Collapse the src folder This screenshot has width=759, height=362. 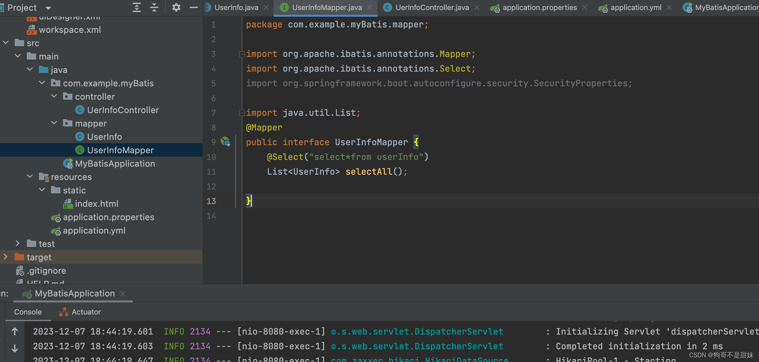(6, 43)
